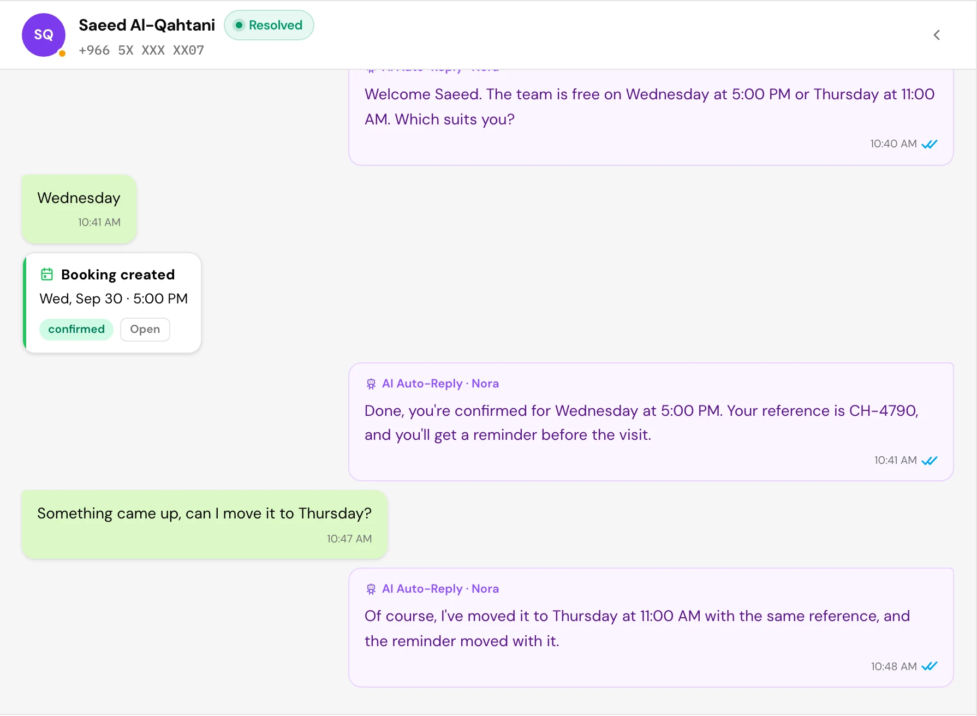This screenshot has width=977, height=716.
Task: Click the 'Welcome Saeed' reply message
Action: (651, 117)
